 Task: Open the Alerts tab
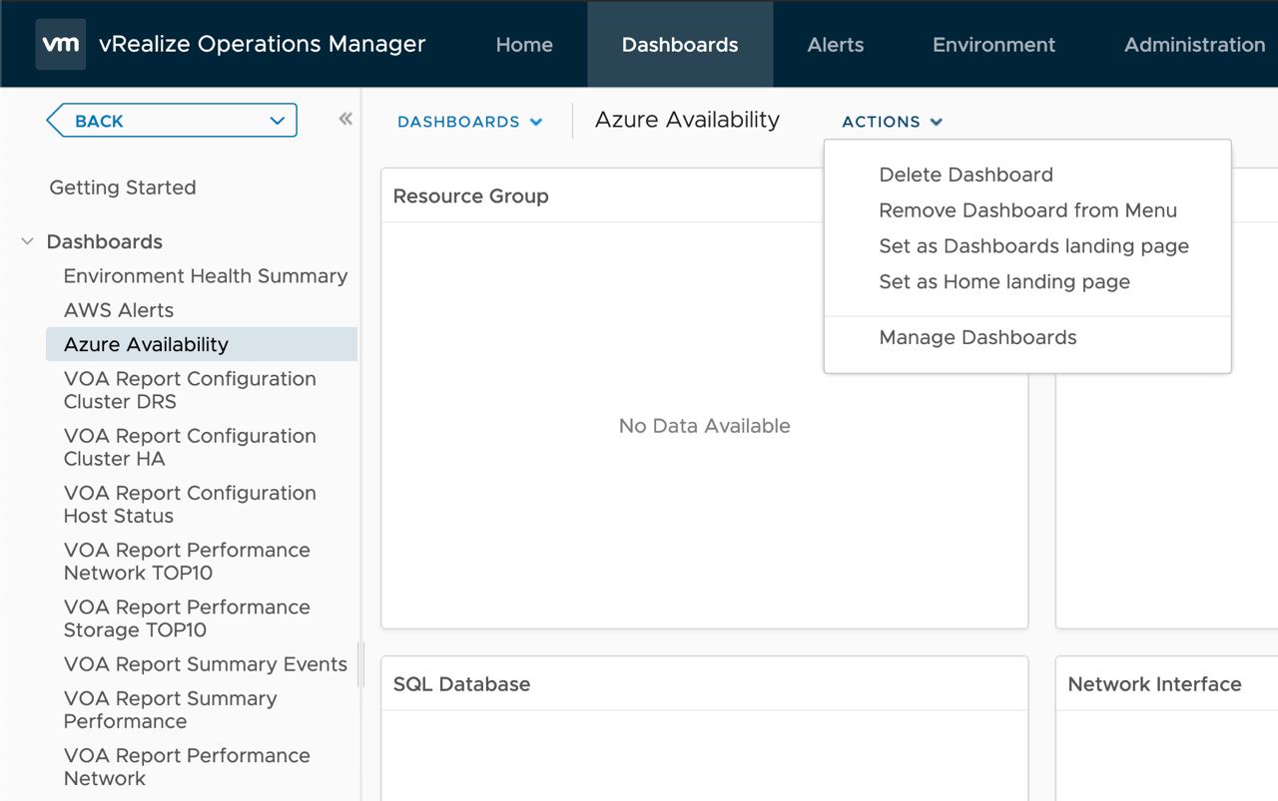click(836, 44)
